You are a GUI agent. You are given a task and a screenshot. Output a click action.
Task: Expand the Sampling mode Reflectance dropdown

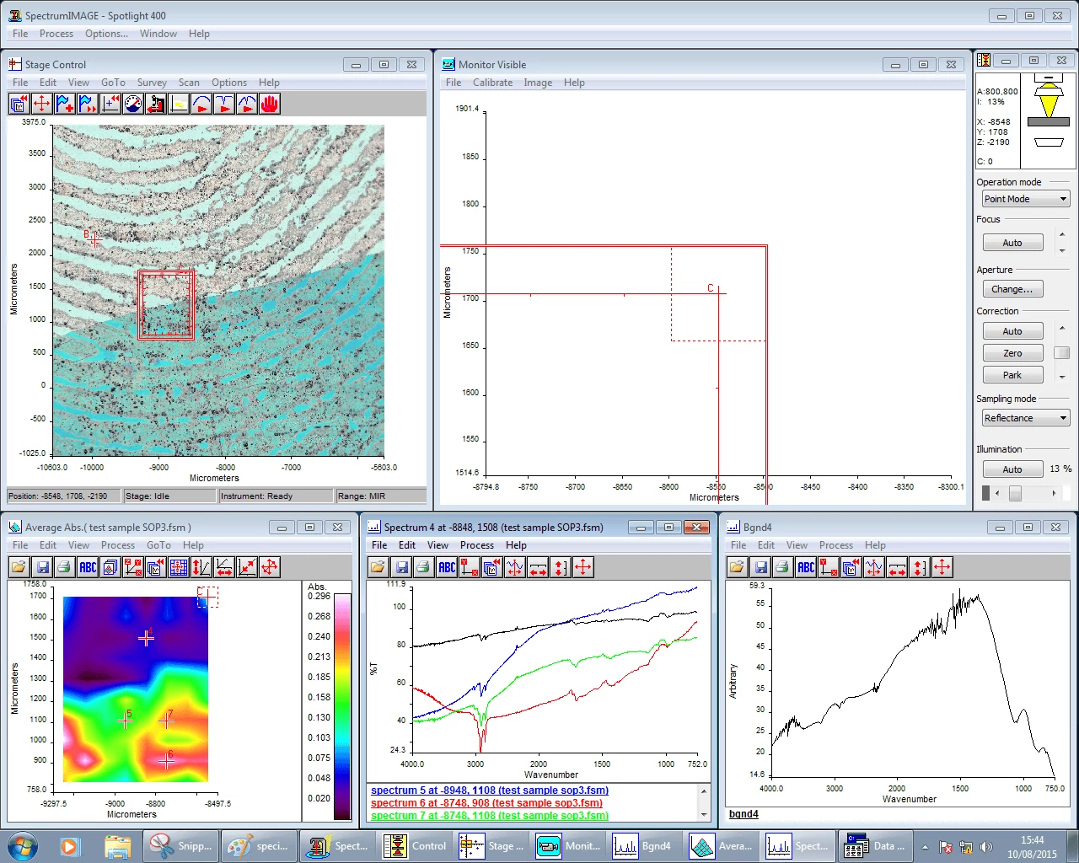1025,418
